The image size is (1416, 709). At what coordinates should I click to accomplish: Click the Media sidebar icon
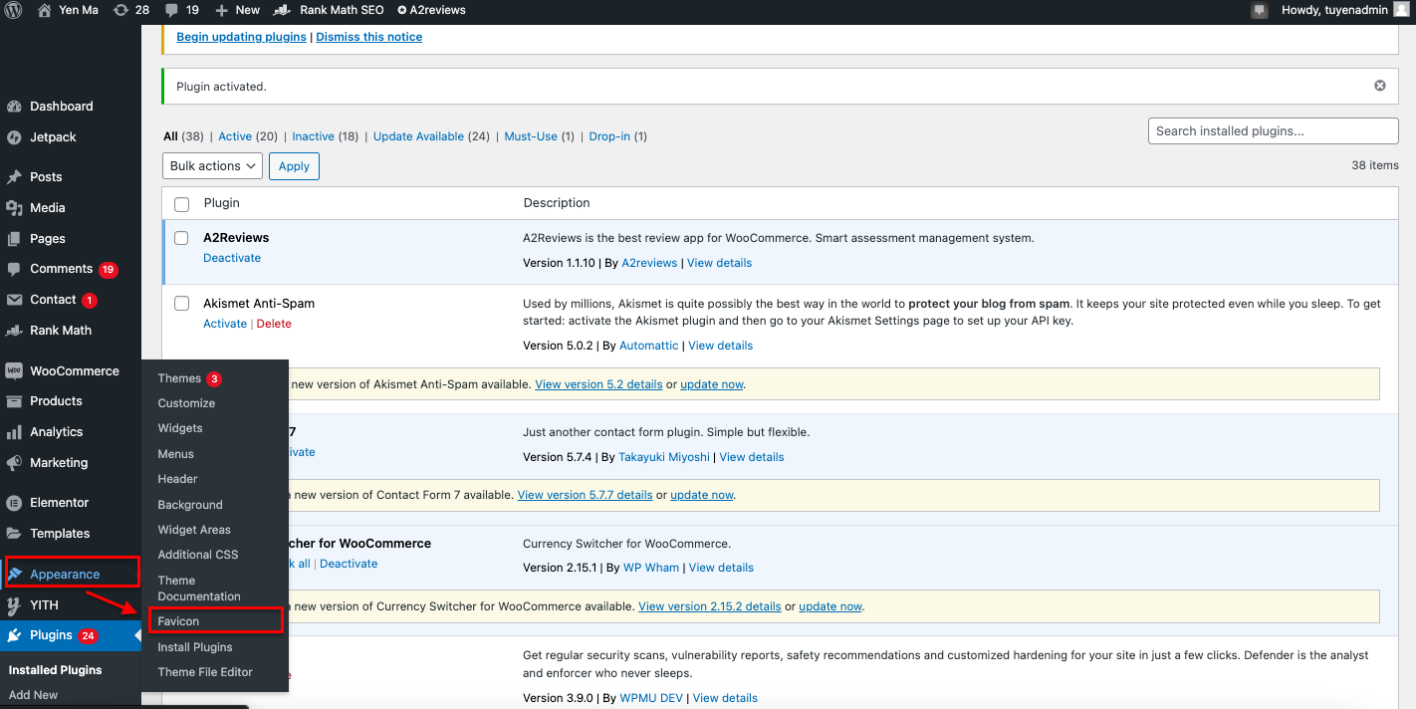click(x=14, y=208)
